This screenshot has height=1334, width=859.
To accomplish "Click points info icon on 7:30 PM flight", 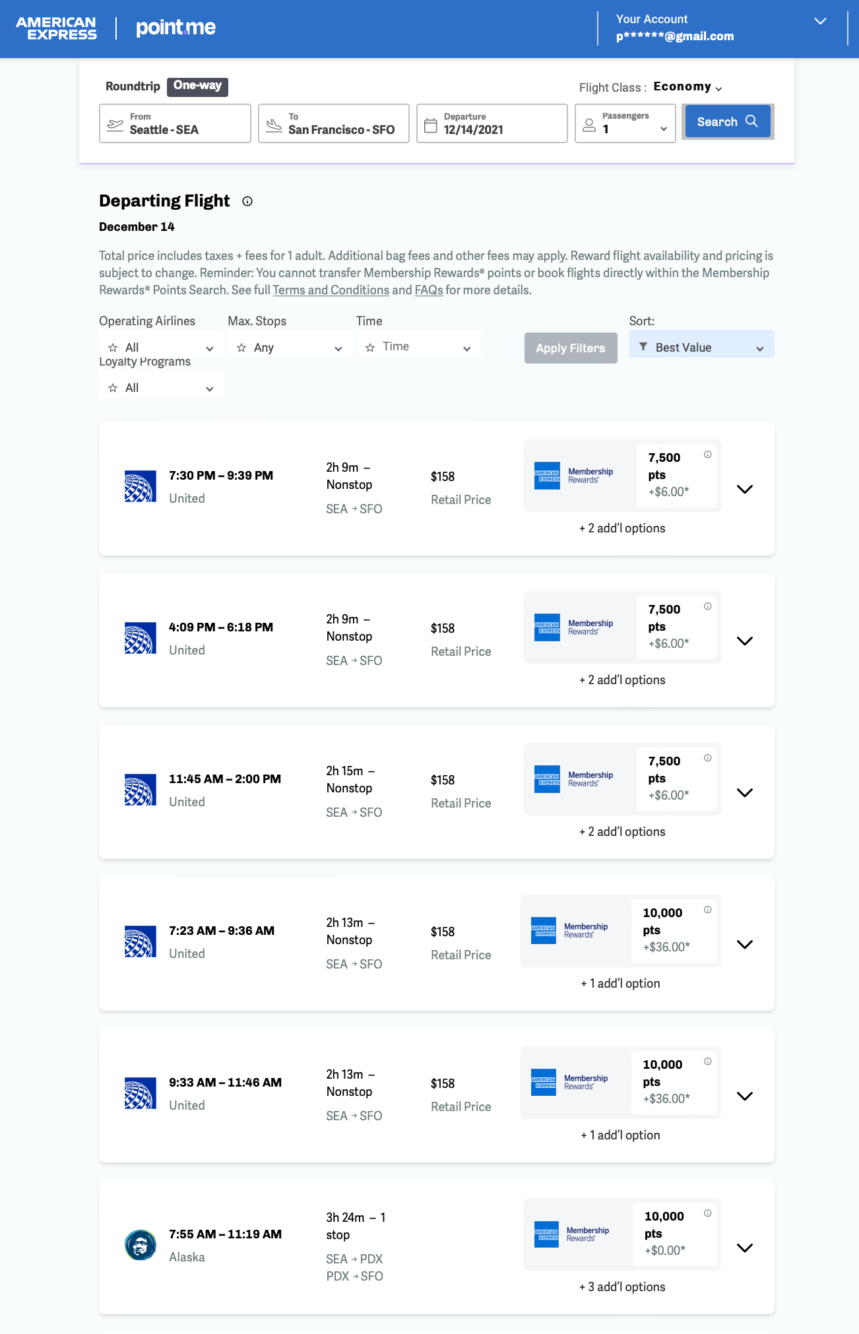I will point(708,455).
